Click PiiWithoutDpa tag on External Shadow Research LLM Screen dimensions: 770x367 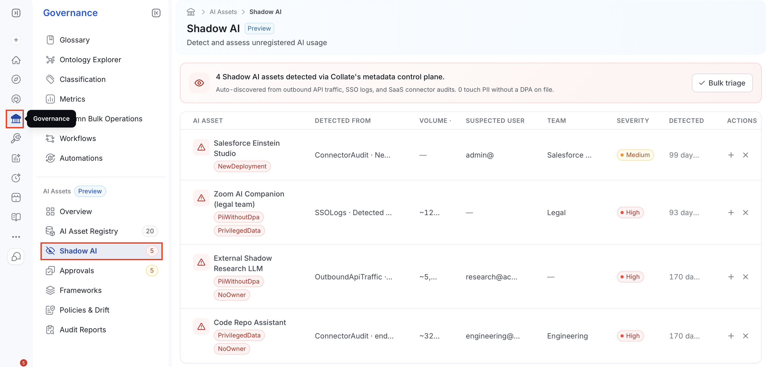point(238,281)
